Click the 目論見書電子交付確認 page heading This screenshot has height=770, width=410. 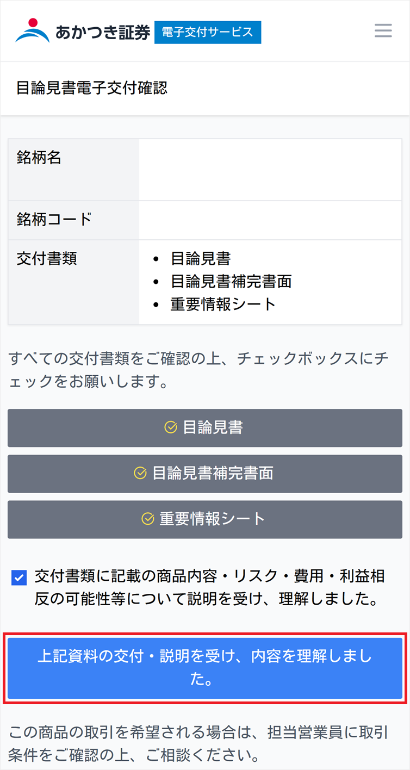point(91,88)
